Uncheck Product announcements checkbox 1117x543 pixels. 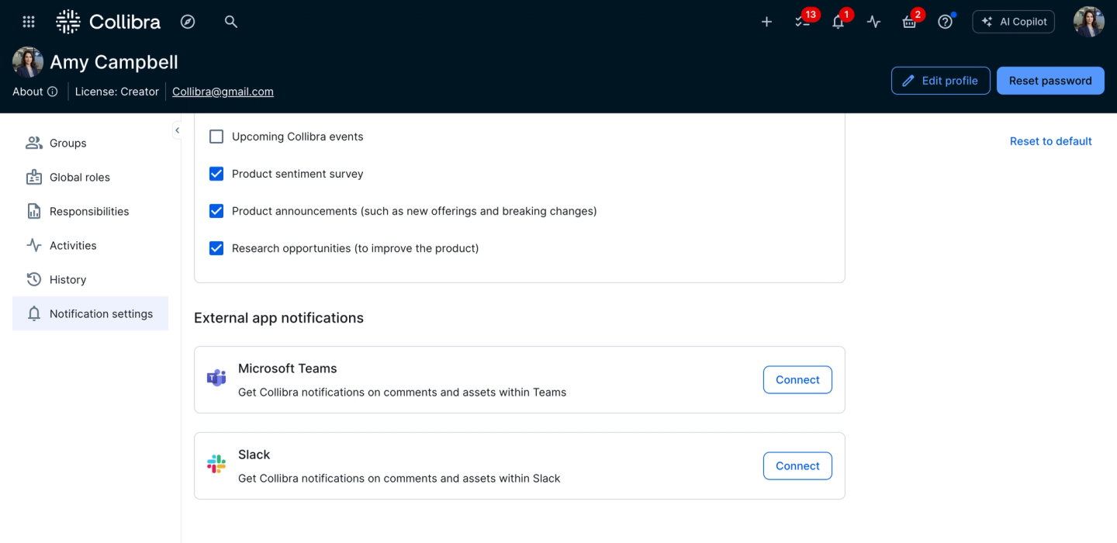point(216,211)
